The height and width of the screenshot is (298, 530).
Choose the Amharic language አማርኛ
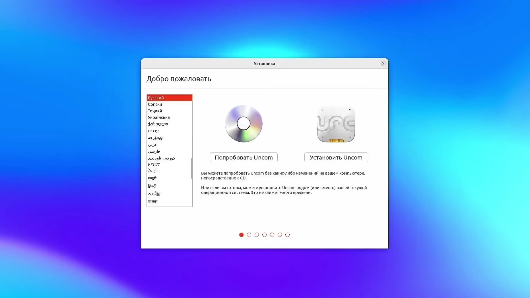170,164
